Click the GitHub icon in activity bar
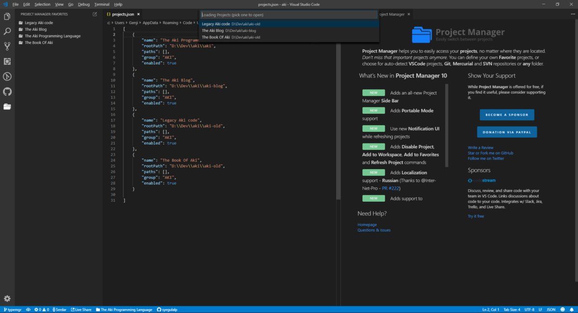Image resolution: width=578 pixels, height=313 pixels. click(x=7, y=91)
